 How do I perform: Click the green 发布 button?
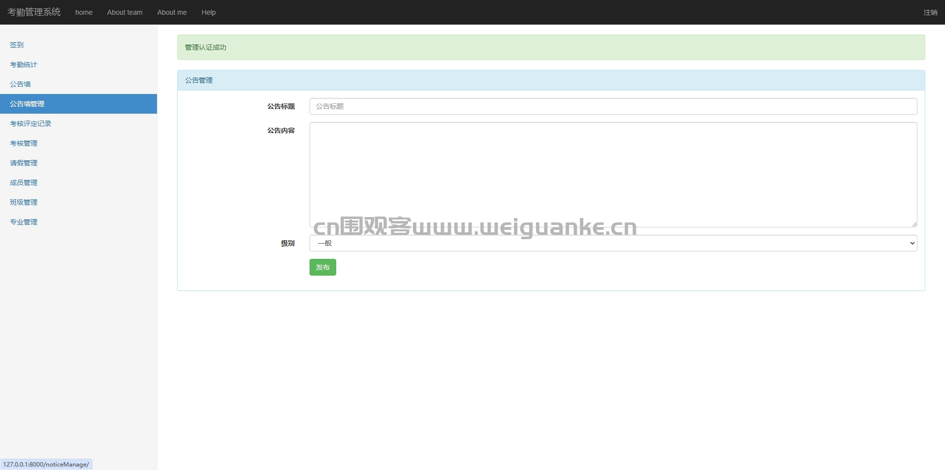click(323, 267)
